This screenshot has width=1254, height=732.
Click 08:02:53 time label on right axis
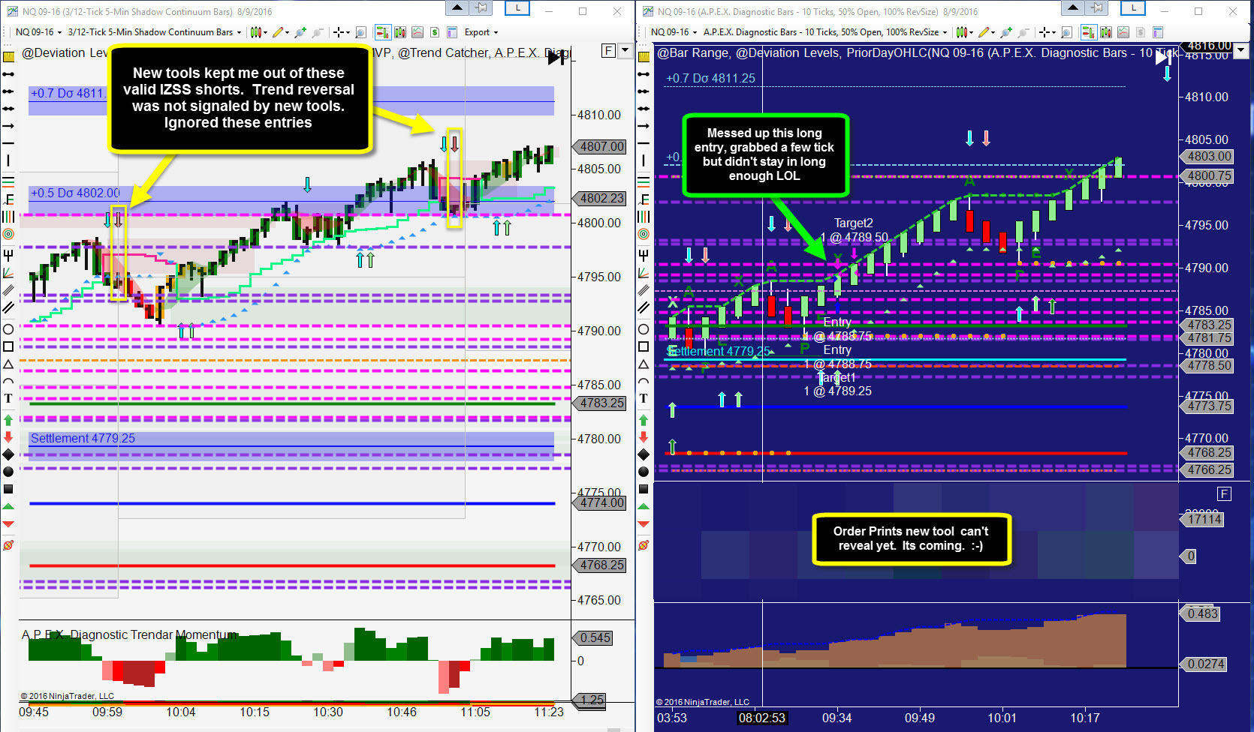pyautogui.click(x=762, y=718)
